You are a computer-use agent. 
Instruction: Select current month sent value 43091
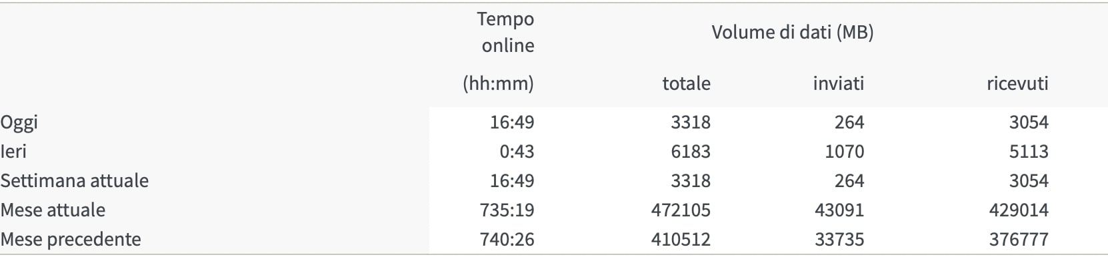[x=839, y=210]
